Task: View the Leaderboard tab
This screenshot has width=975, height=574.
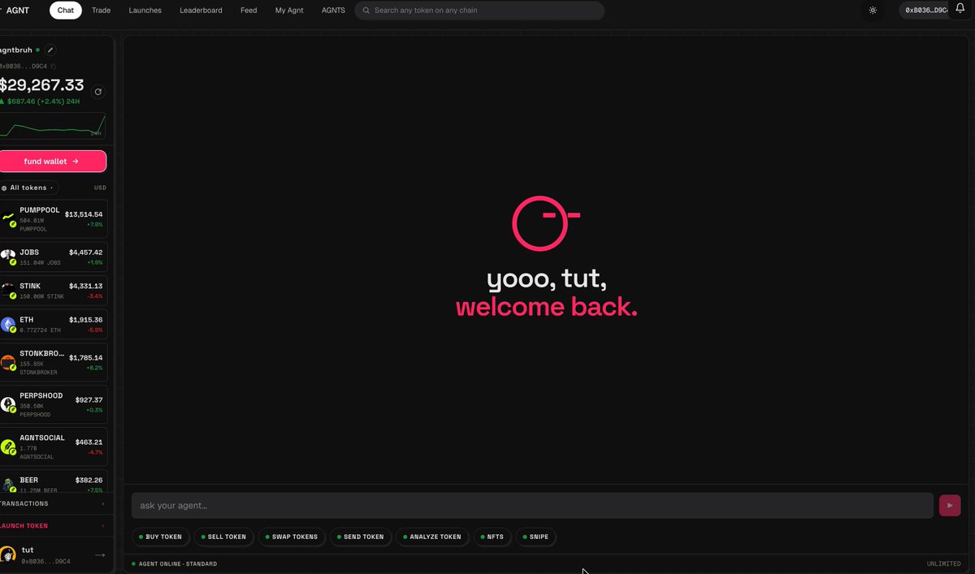Action: tap(201, 11)
